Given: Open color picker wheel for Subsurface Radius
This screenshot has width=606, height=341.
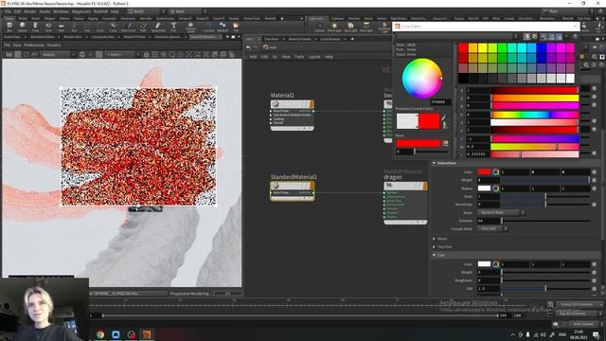Looking at the screenshot, I should coord(495,188).
